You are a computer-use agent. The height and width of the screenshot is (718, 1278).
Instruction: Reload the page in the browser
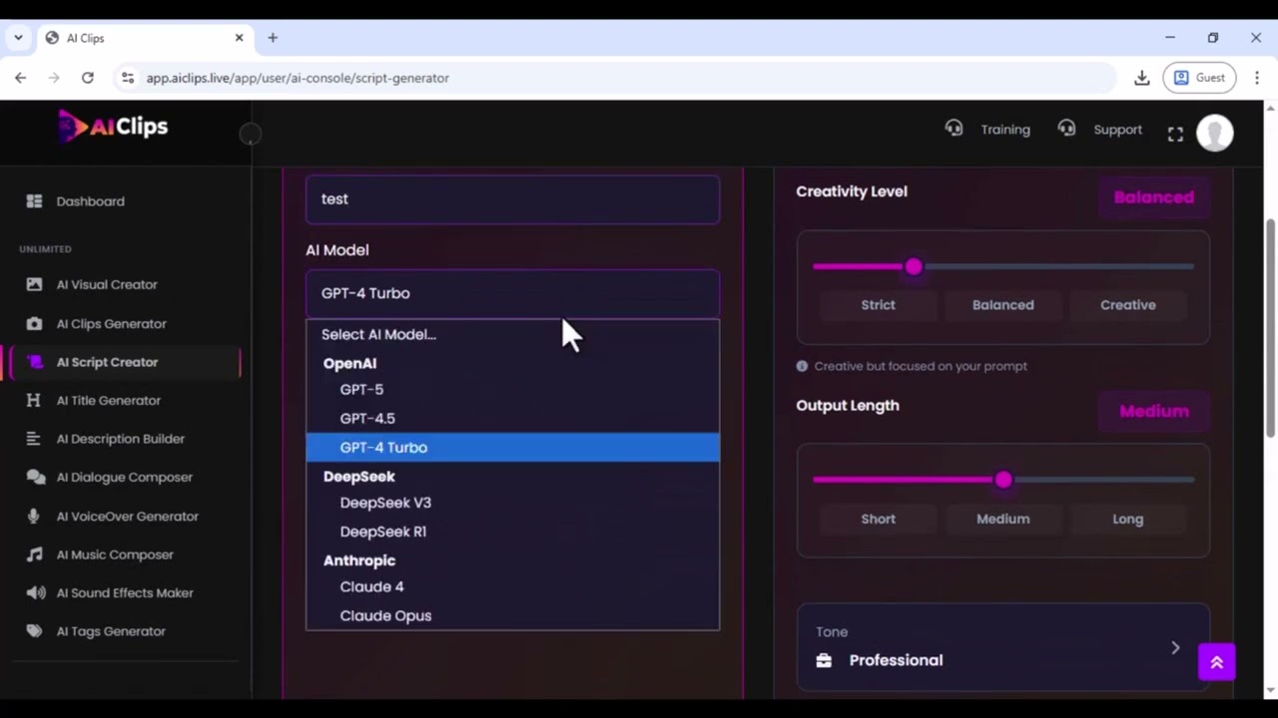[x=87, y=78]
